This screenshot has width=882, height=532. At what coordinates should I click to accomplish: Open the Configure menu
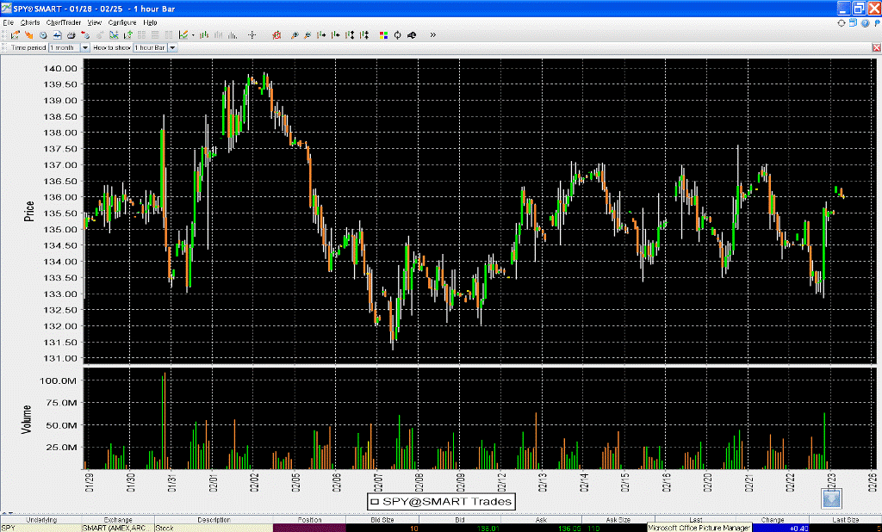coord(122,22)
